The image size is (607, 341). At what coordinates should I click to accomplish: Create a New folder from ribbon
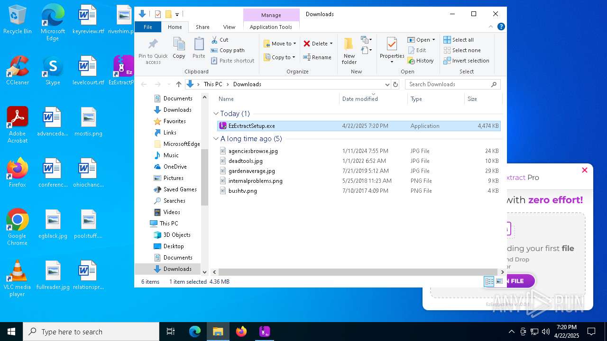349,50
